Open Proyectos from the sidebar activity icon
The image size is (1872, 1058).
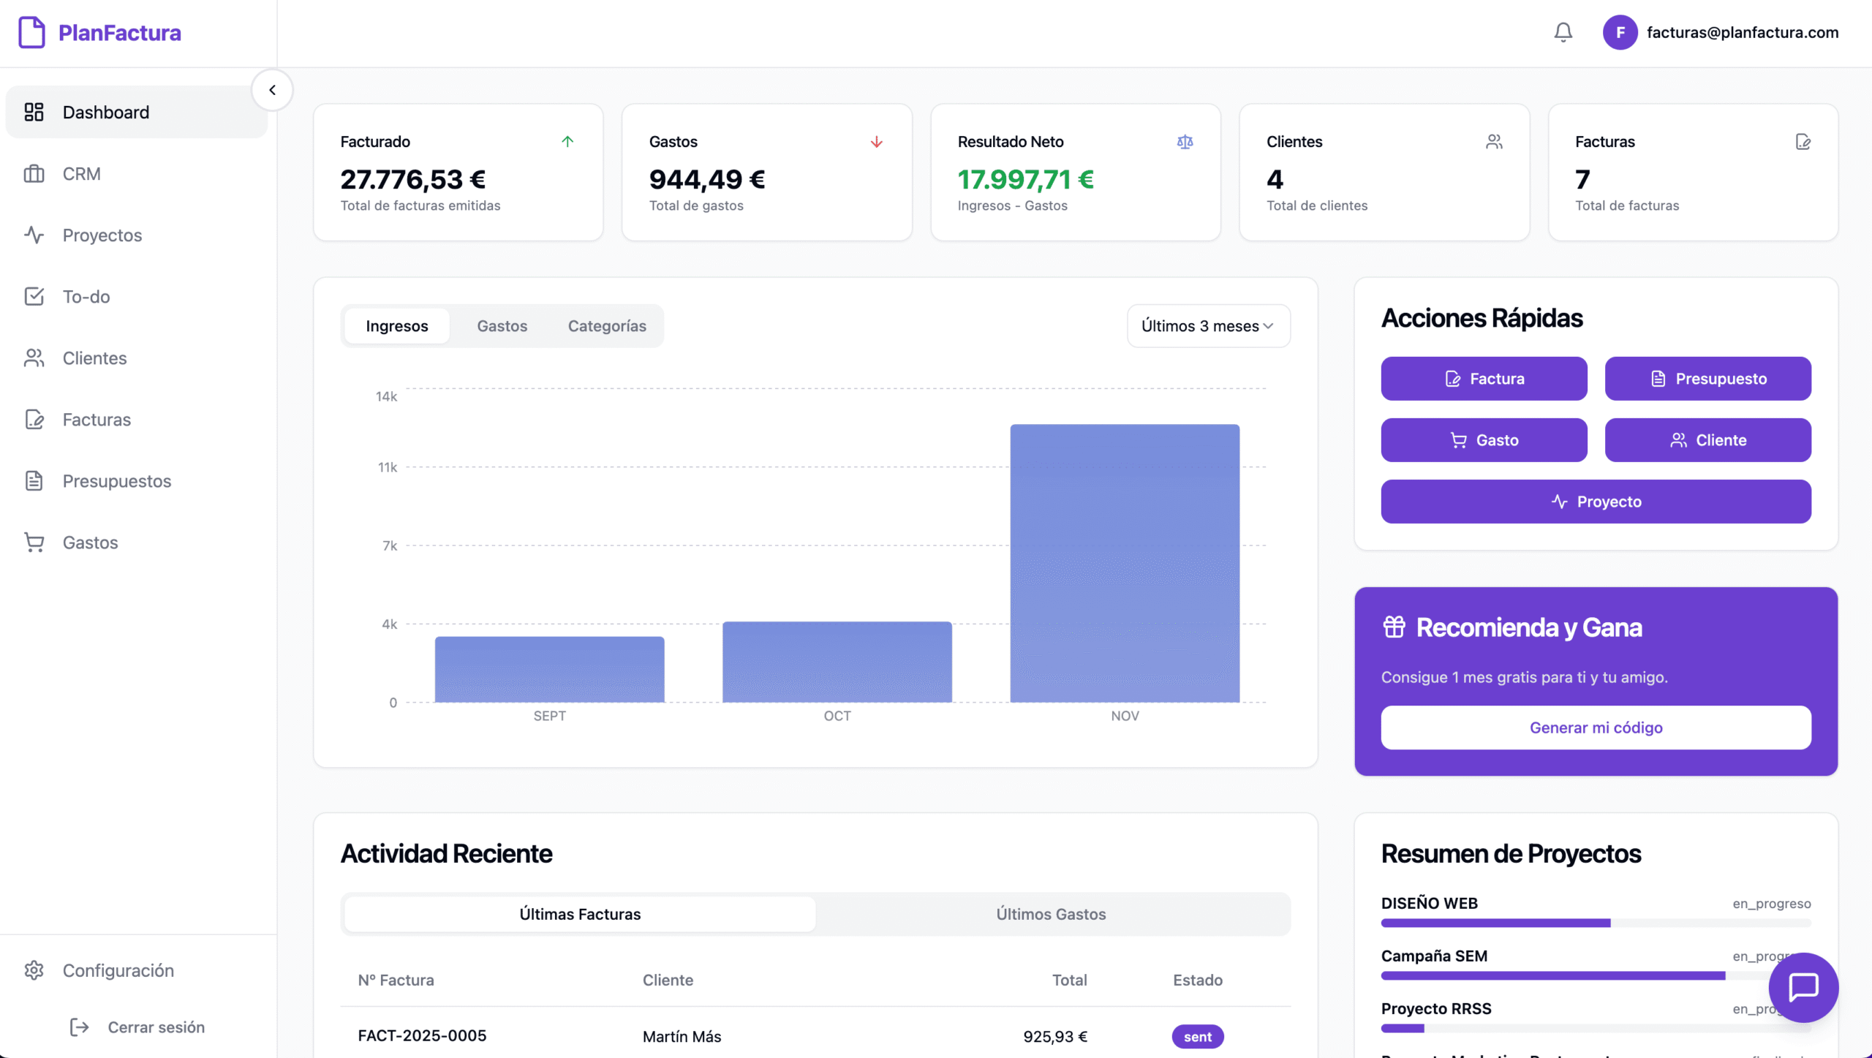coord(34,235)
